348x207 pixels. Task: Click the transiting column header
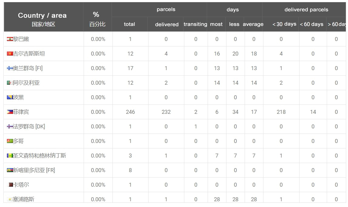pos(195,24)
